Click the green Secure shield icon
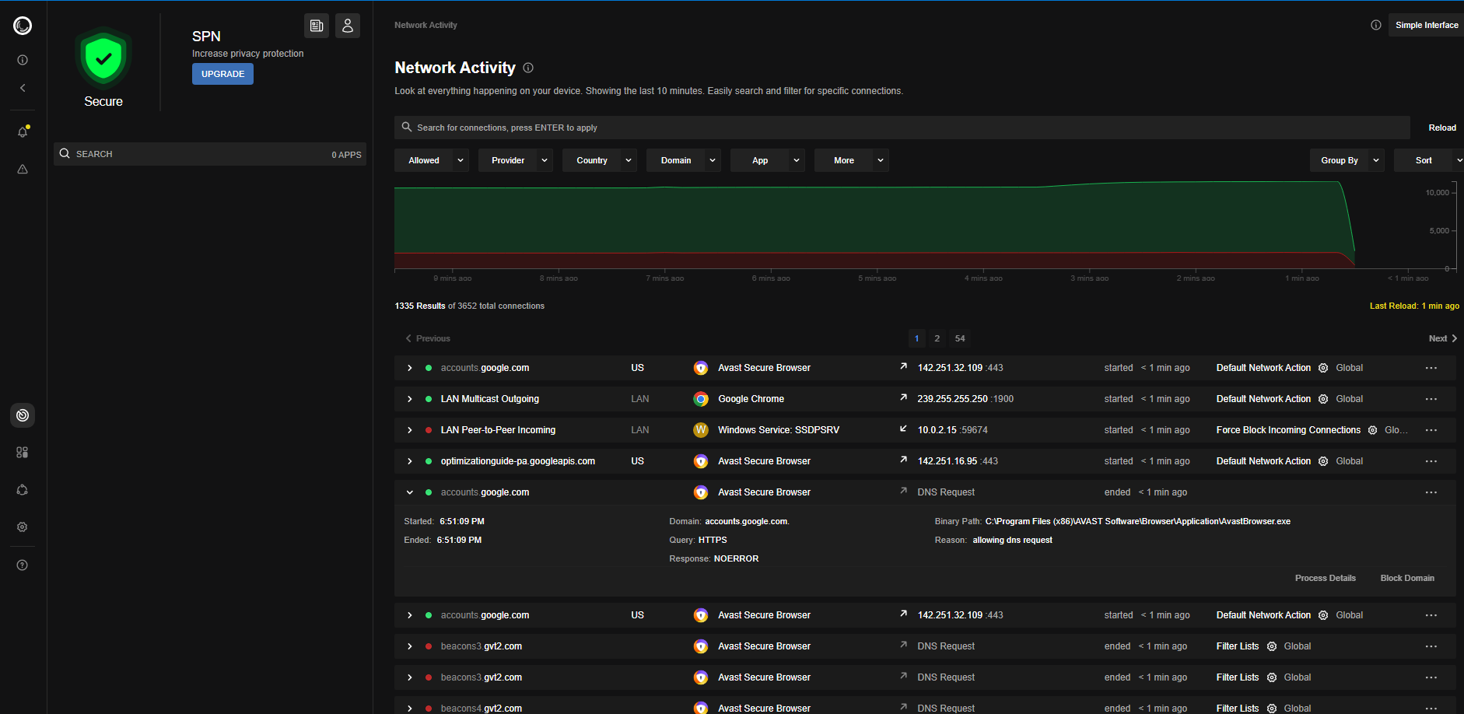Image resolution: width=1464 pixels, height=714 pixels. 103,58
